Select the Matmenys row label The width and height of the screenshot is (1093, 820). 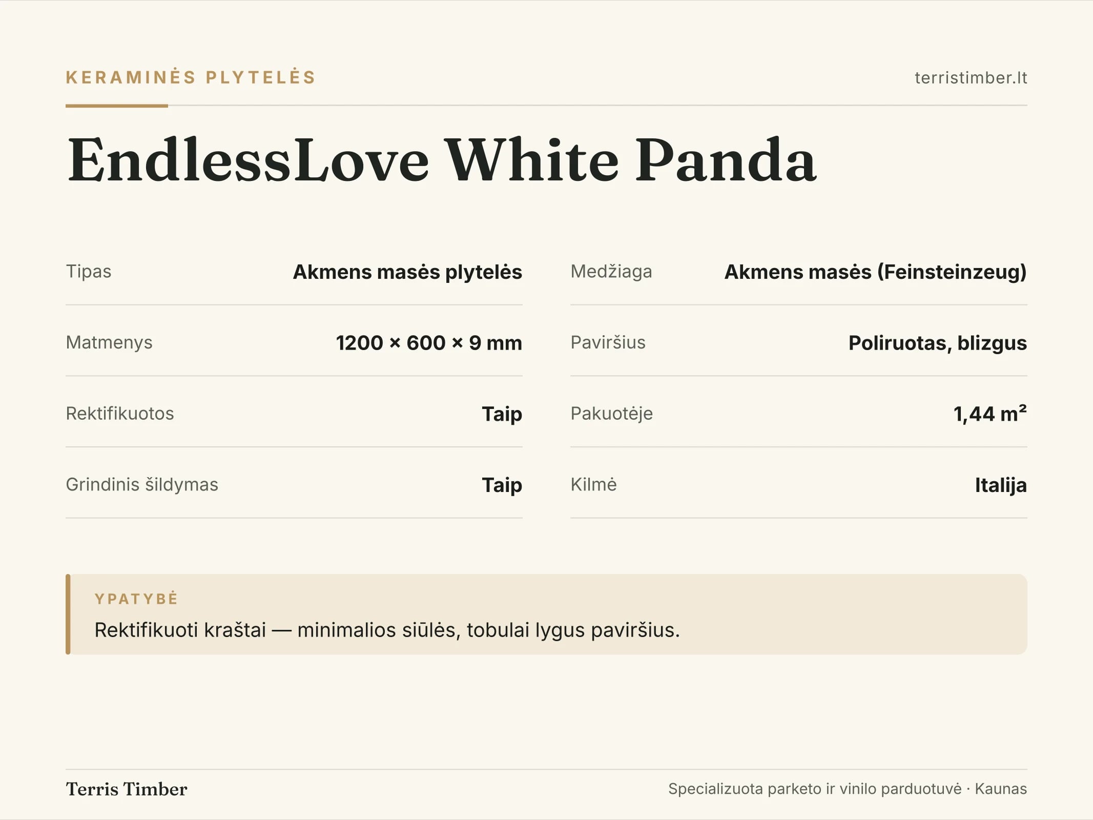click(x=109, y=342)
